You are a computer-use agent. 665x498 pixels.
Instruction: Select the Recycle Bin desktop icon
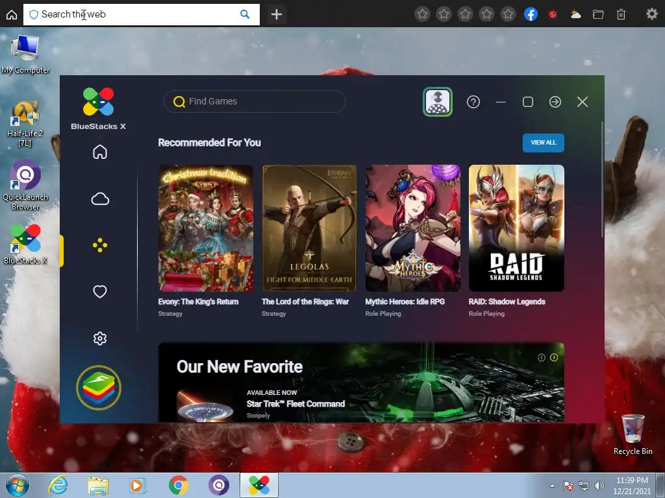coord(633,434)
